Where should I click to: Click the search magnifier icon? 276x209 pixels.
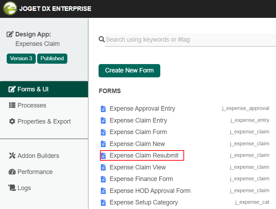tap(102, 40)
